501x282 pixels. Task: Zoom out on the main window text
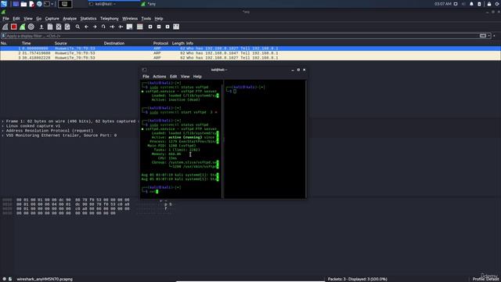pos(159,27)
